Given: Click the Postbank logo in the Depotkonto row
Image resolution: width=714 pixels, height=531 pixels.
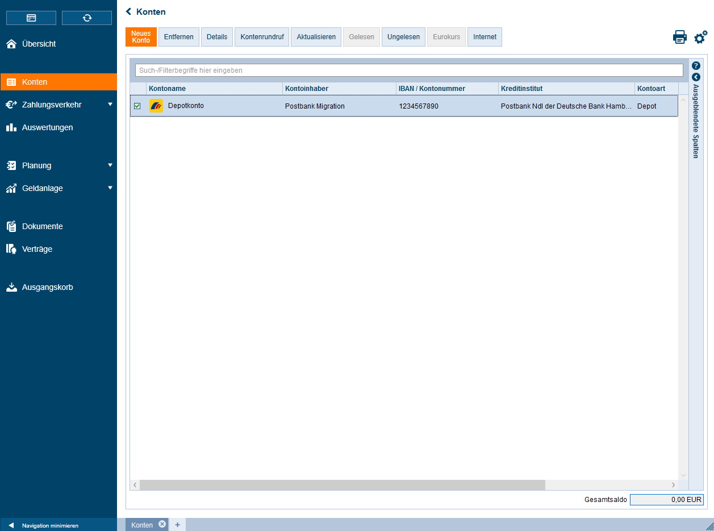Looking at the screenshot, I should click(x=156, y=106).
